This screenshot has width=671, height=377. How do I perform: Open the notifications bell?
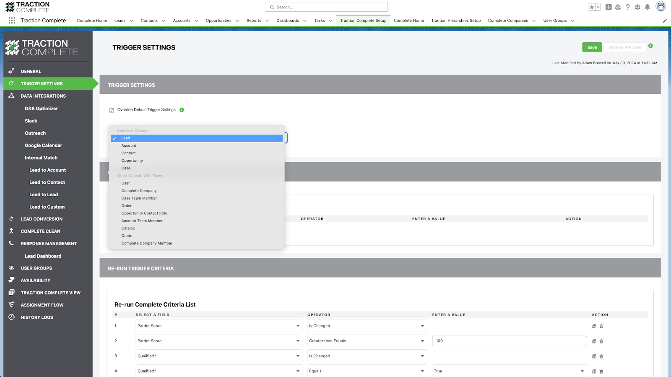[648, 7]
